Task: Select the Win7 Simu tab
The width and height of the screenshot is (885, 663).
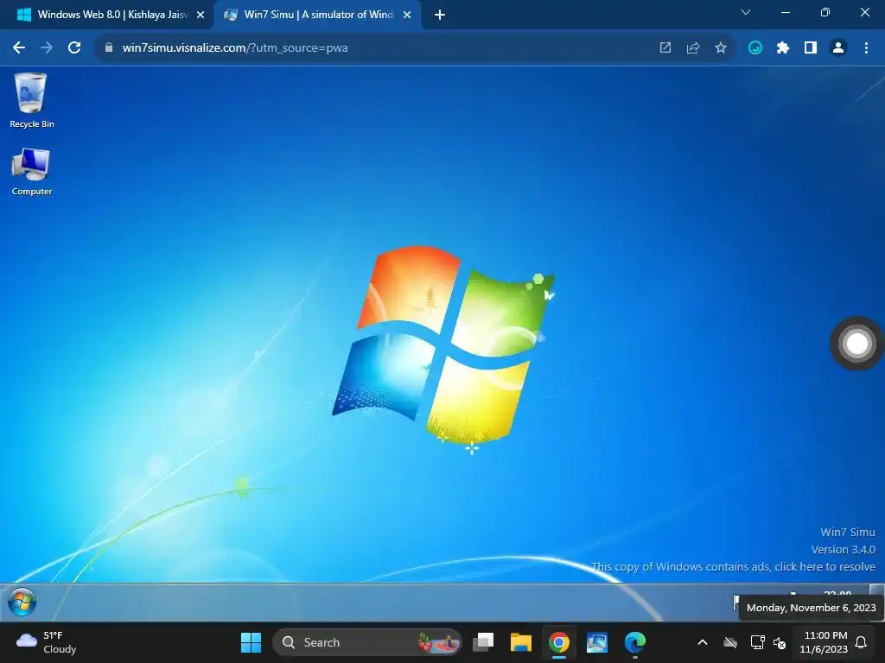Action: 318,15
